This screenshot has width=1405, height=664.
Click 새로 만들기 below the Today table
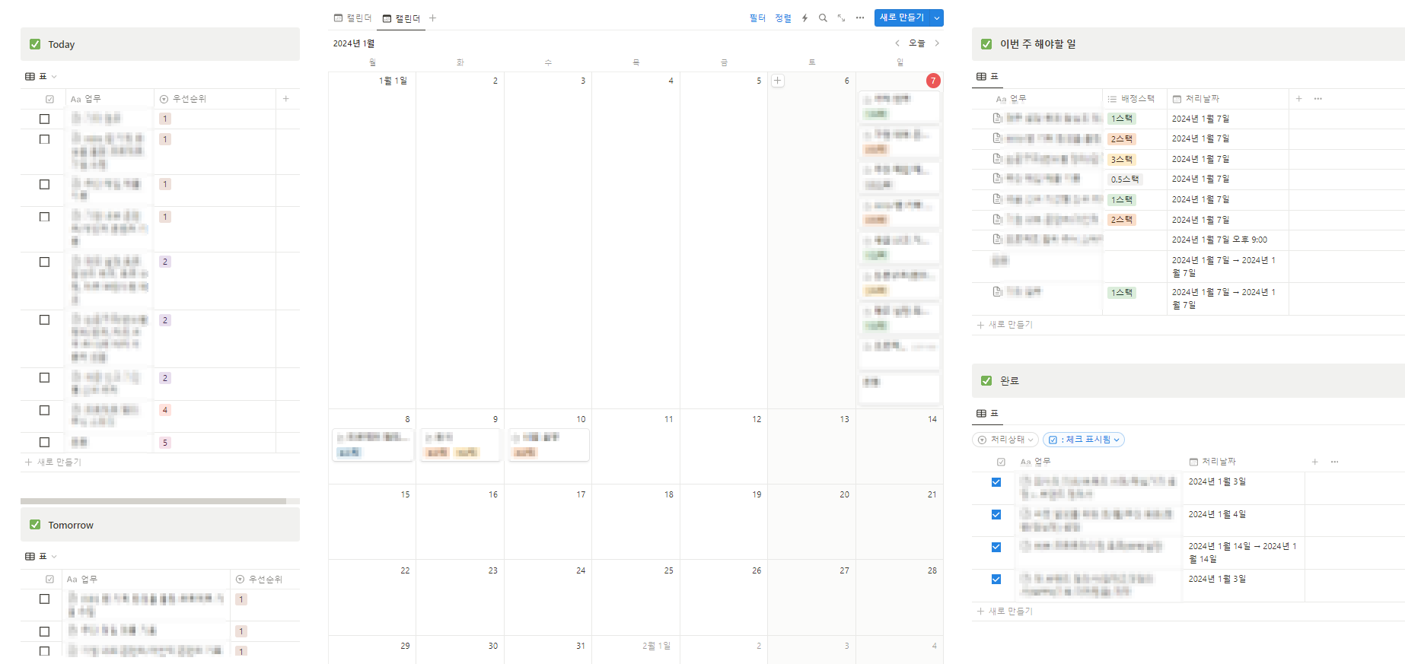(53, 462)
